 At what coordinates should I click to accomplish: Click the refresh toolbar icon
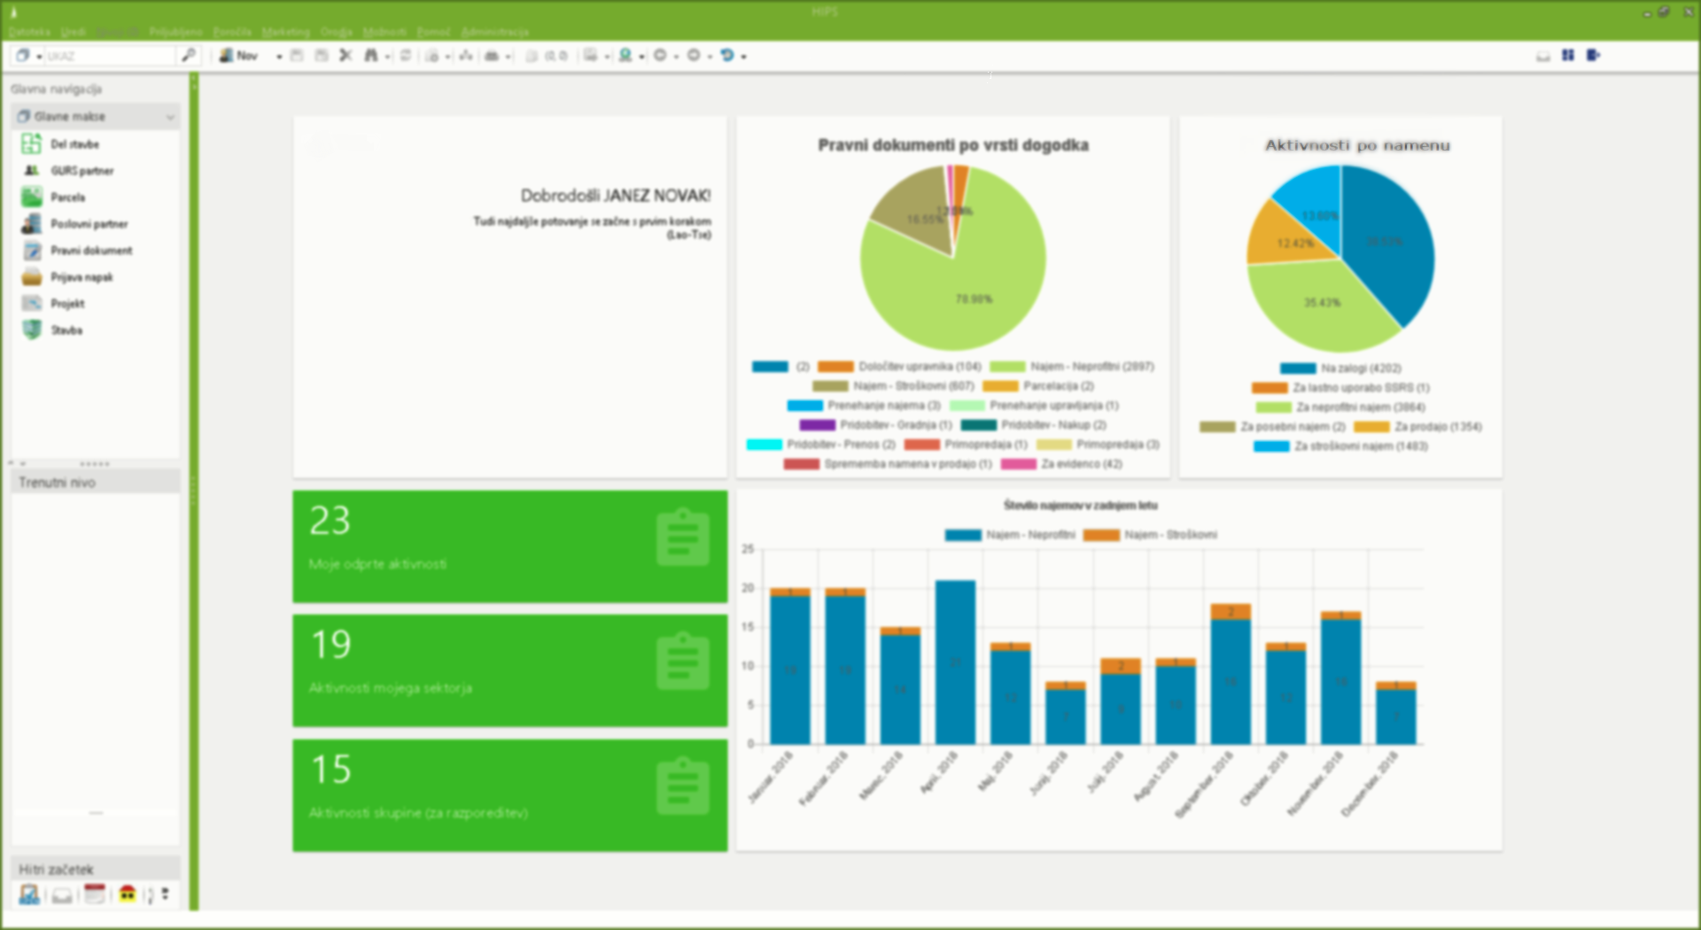tap(406, 55)
